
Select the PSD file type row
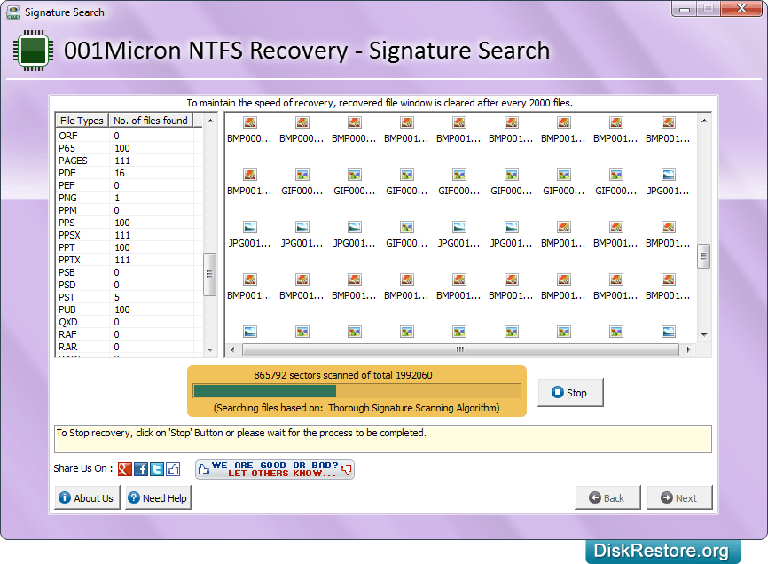129,285
